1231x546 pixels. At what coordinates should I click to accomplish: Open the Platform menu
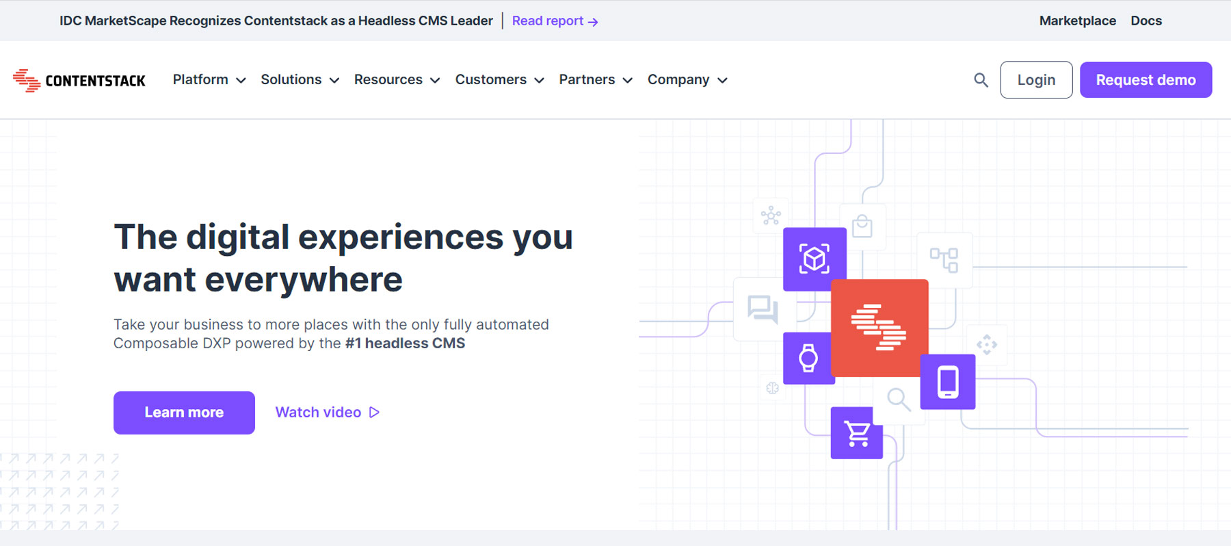coord(209,80)
